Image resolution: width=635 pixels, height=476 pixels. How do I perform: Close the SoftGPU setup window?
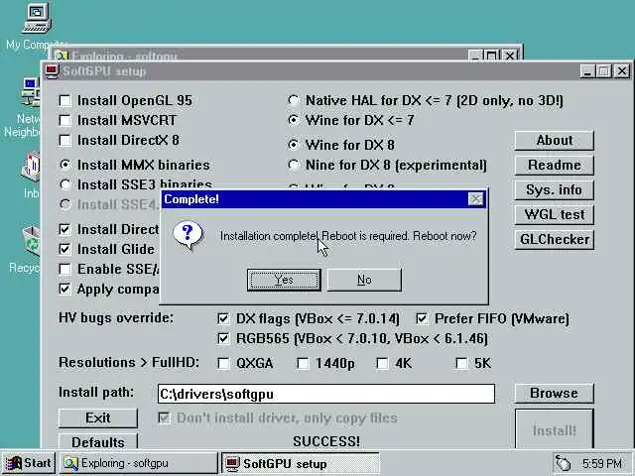click(622, 71)
